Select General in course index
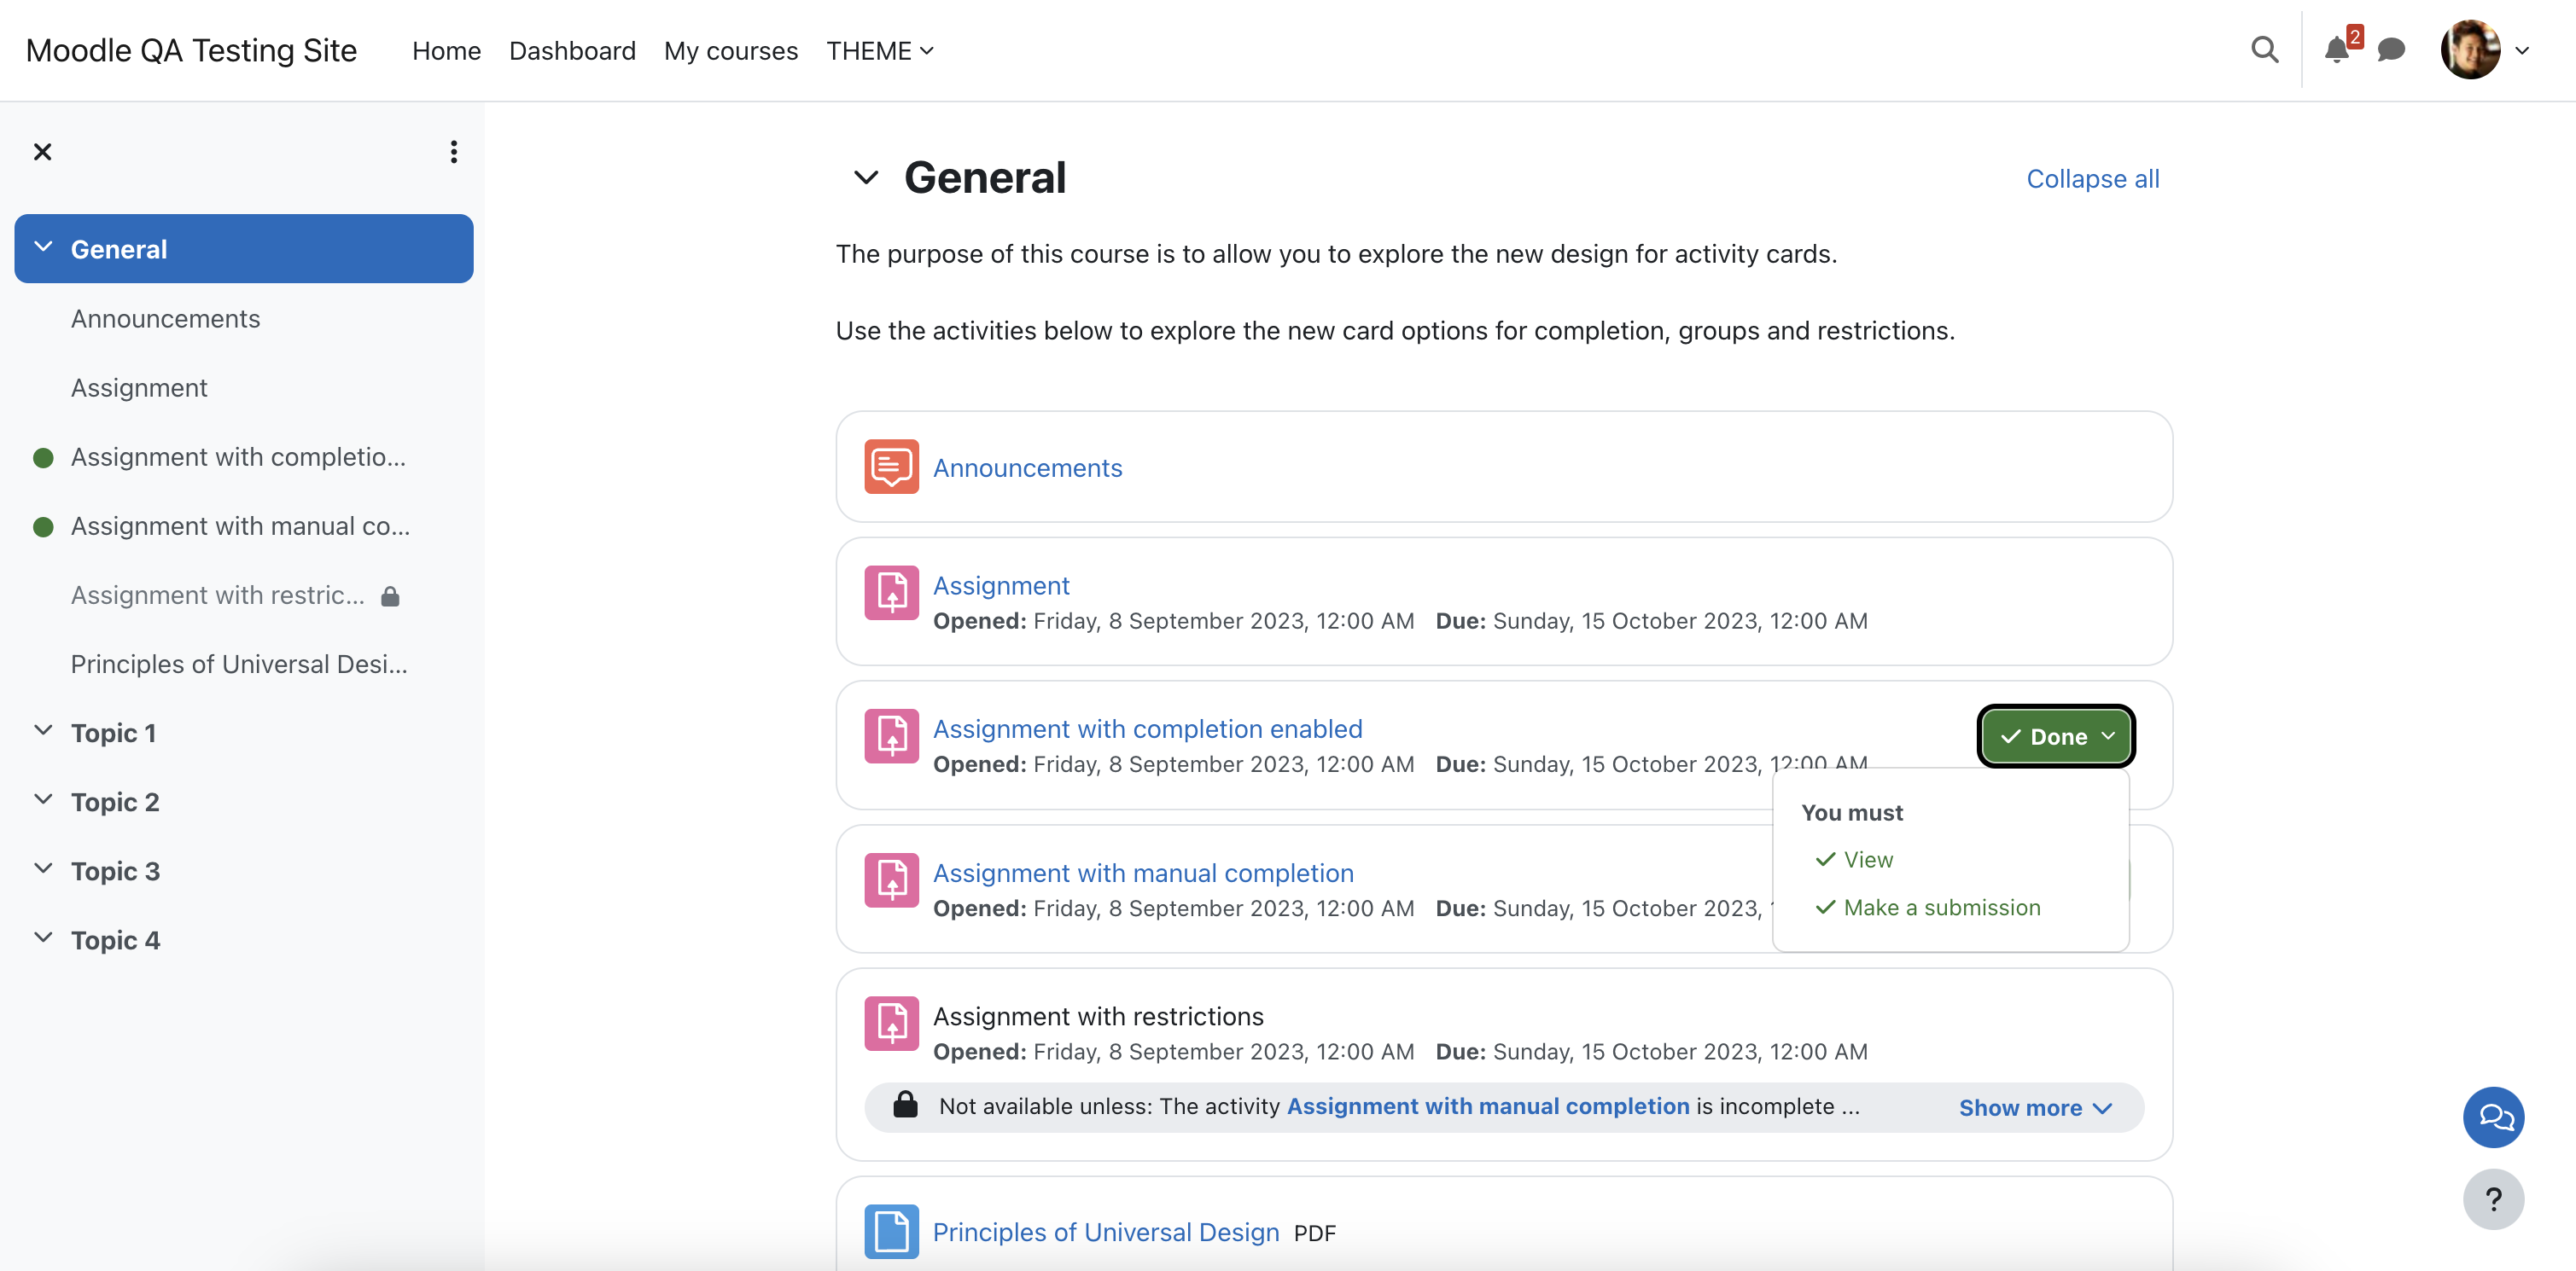This screenshot has width=2576, height=1271. [x=119, y=249]
